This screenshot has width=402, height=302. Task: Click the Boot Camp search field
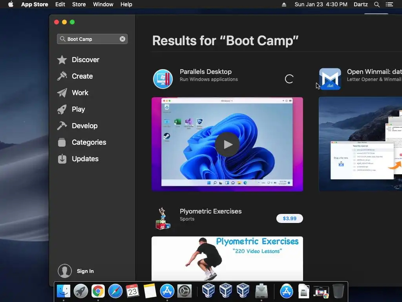92,39
